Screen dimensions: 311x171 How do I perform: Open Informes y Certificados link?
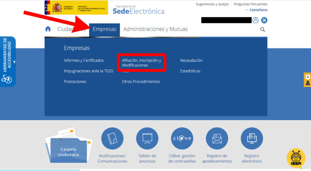pyautogui.click(x=84, y=60)
